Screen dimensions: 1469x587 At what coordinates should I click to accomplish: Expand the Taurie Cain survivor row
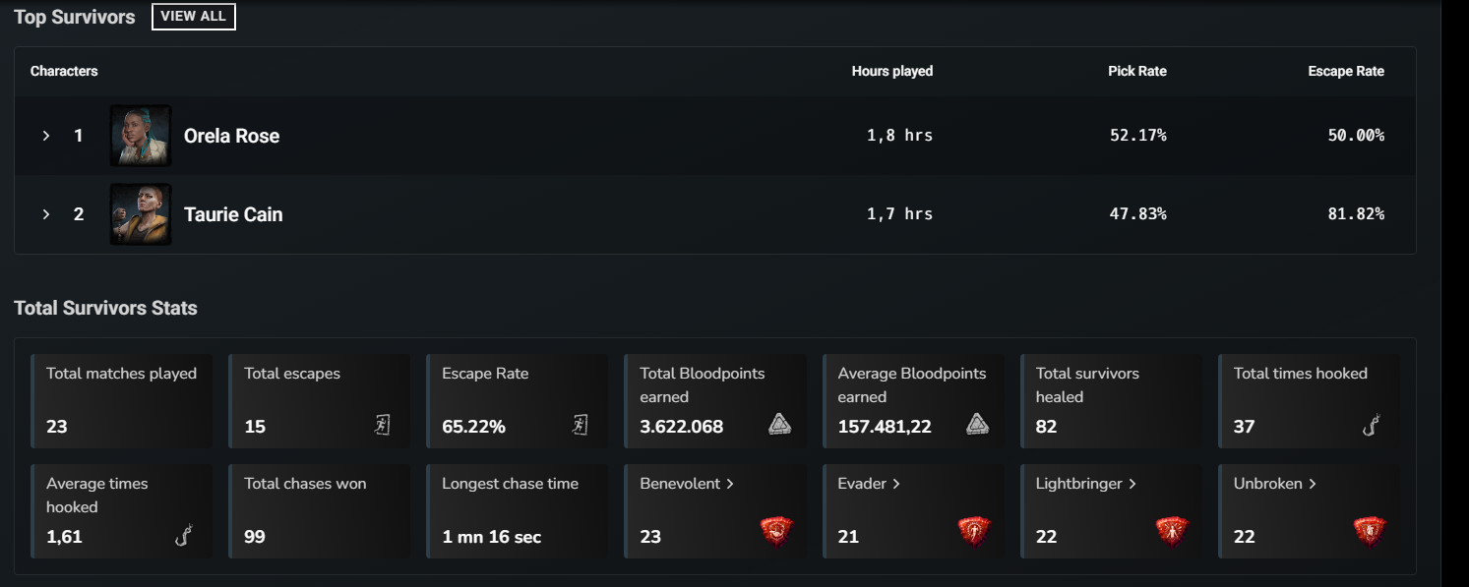45,213
